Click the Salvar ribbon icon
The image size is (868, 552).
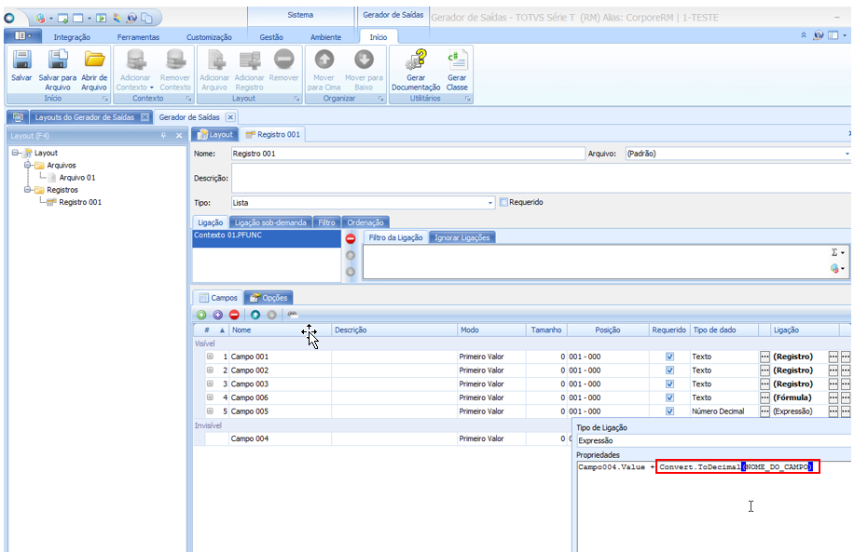[x=21, y=60]
